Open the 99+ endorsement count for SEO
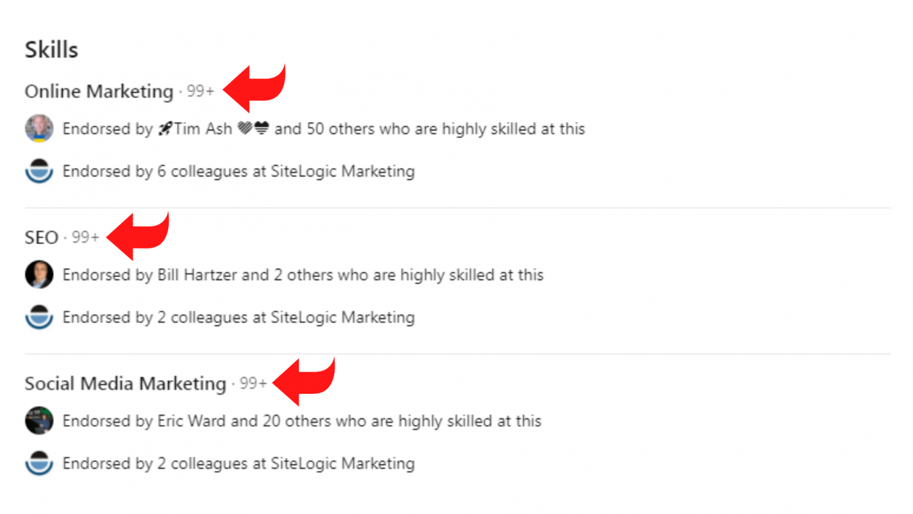This screenshot has width=913, height=514. pos(85,237)
